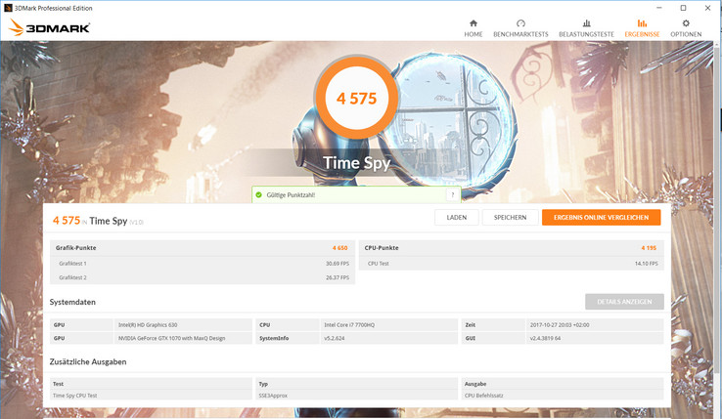Click the Zusätzliche Ausgaben heading
This screenshot has width=722, height=419.
click(x=88, y=362)
